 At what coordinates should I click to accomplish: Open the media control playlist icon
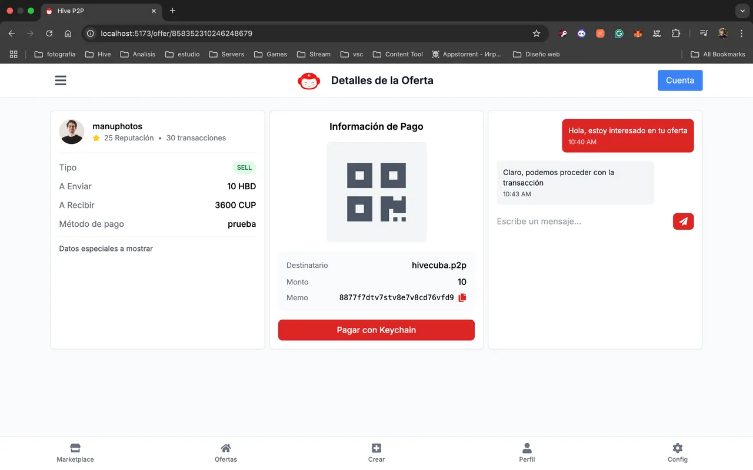coord(704,33)
